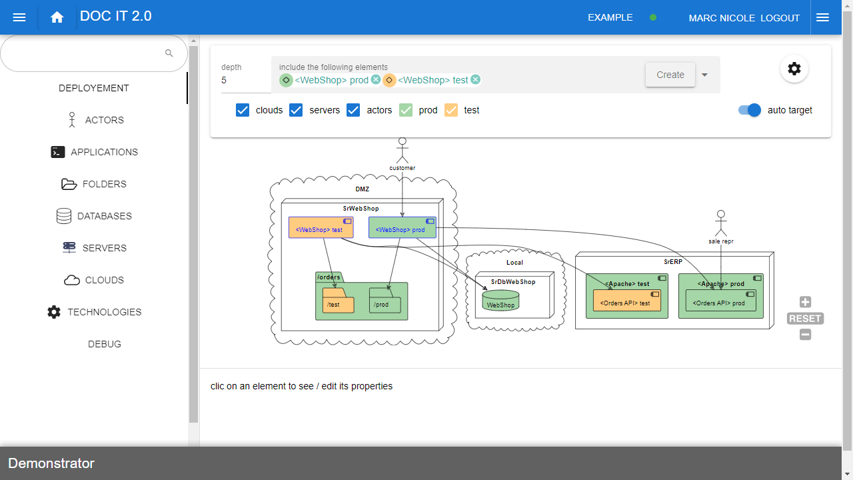The height and width of the screenshot is (480, 853).
Task: Open the Databases section in sidebar
Action: coord(94,216)
